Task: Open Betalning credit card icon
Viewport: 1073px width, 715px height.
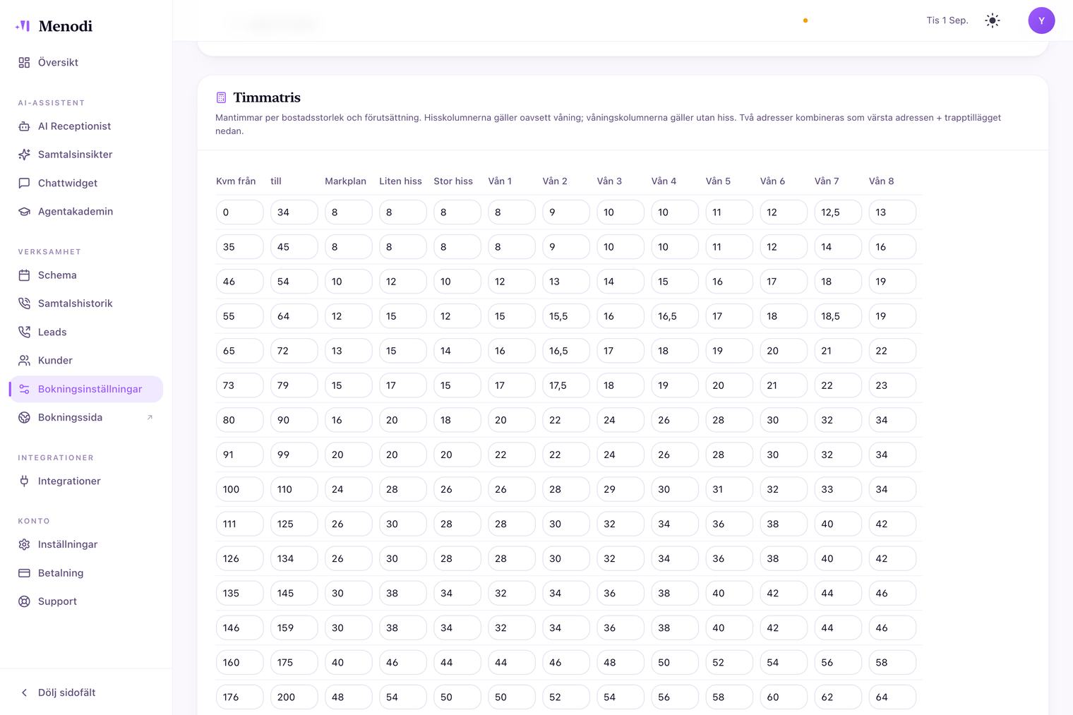Action: 24,573
